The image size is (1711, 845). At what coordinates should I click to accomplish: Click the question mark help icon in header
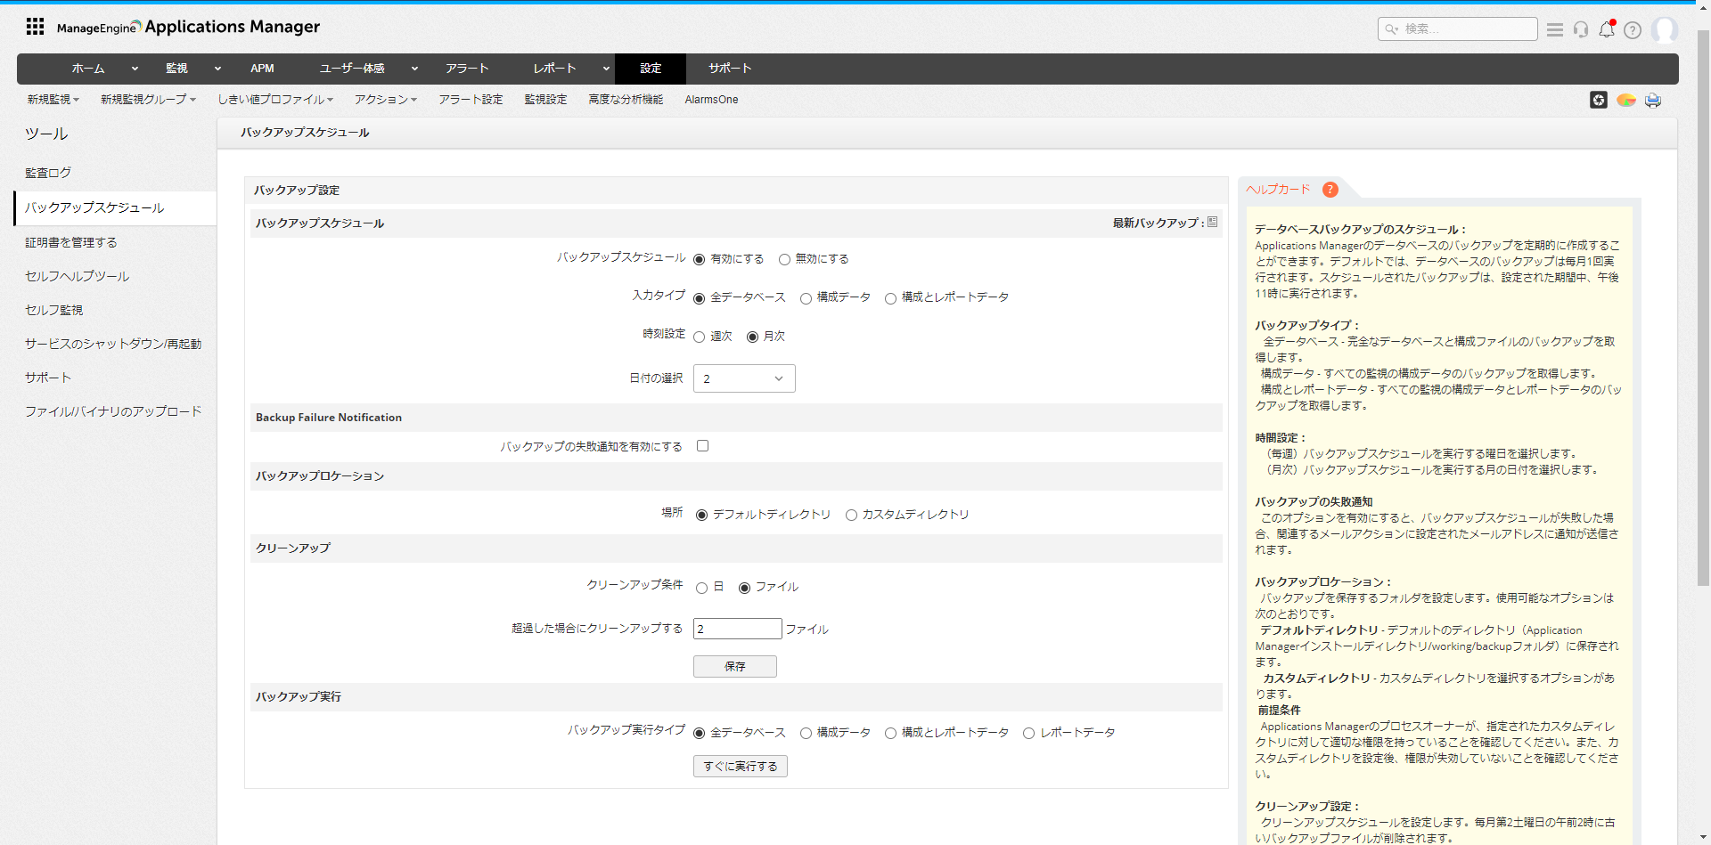point(1633,30)
